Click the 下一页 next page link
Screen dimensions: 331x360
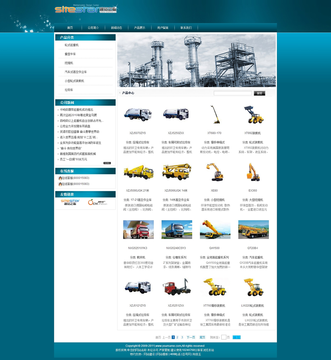pyautogui.click(x=191, y=337)
